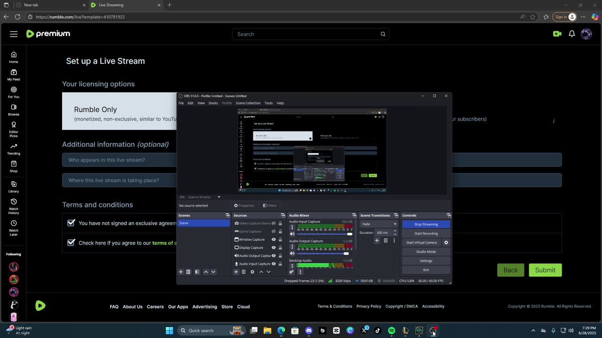The width and height of the screenshot is (602, 338).
Task: Click the Rumble go-live camera icon
Action: point(557,34)
